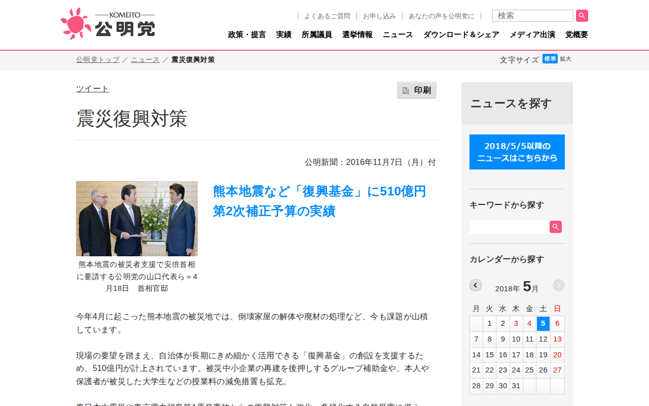Select 拡大 text size
The height and width of the screenshot is (406, 649).
point(566,59)
